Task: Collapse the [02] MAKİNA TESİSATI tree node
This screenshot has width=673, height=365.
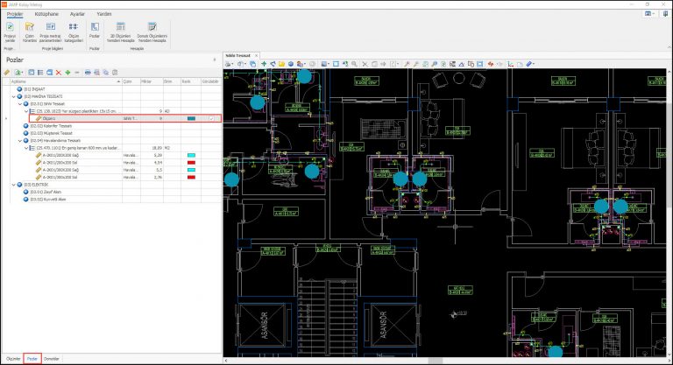Action: 13,96
